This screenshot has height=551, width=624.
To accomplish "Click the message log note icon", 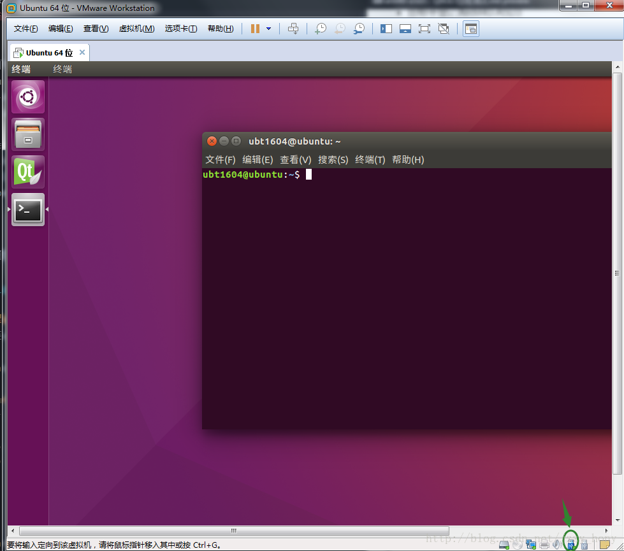I will (605, 545).
